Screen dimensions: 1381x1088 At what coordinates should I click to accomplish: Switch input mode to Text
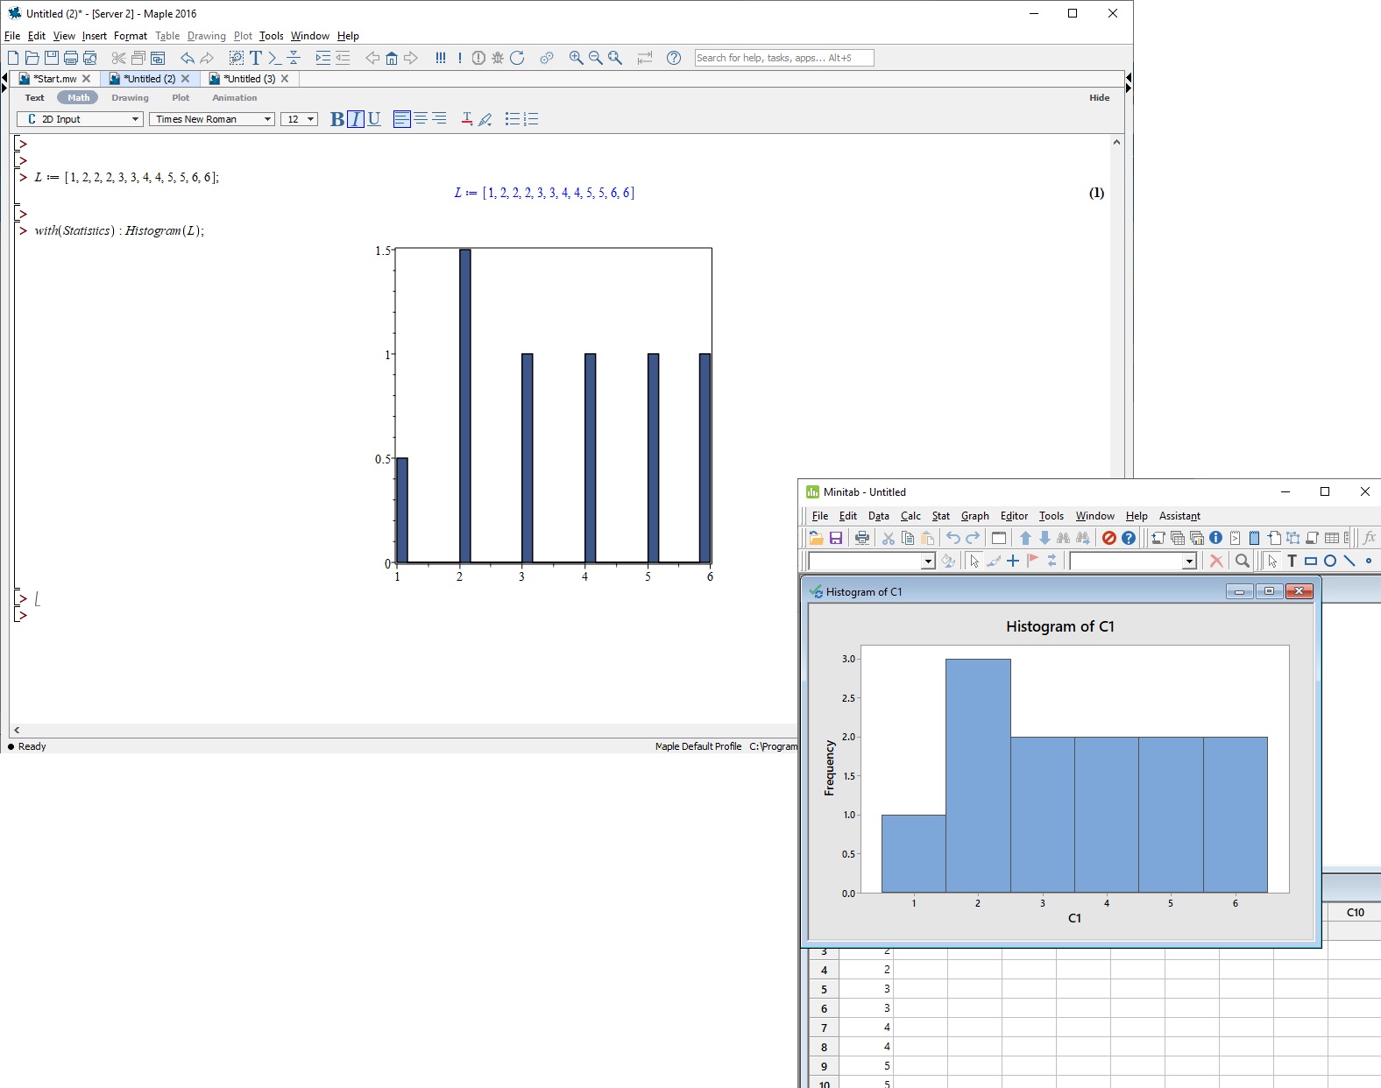pyautogui.click(x=35, y=98)
